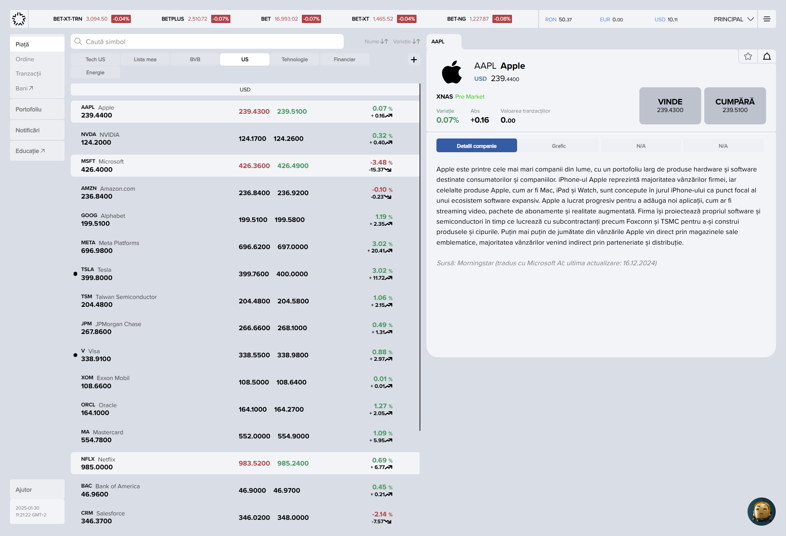The image size is (786, 536).
Task: Open Portofoliu section
Action: tap(37, 109)
